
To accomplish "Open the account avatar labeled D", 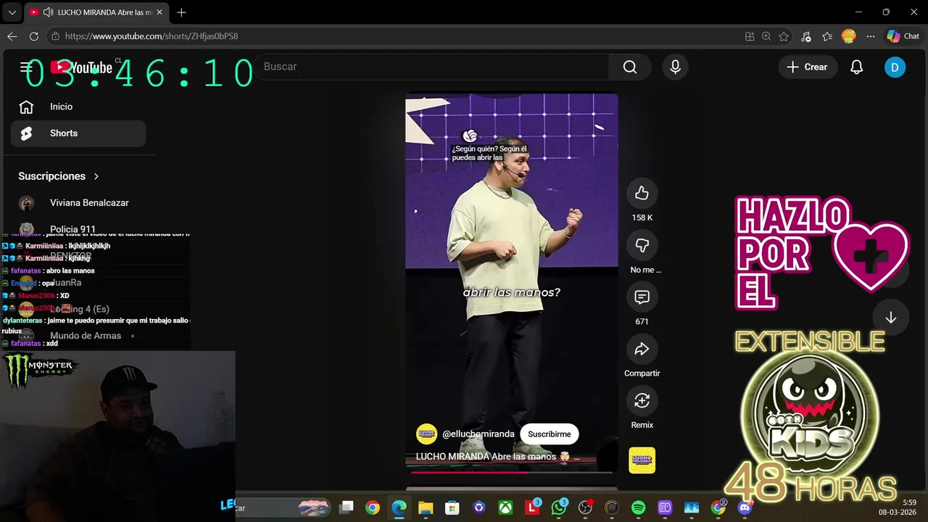I will tap(895, 67).
